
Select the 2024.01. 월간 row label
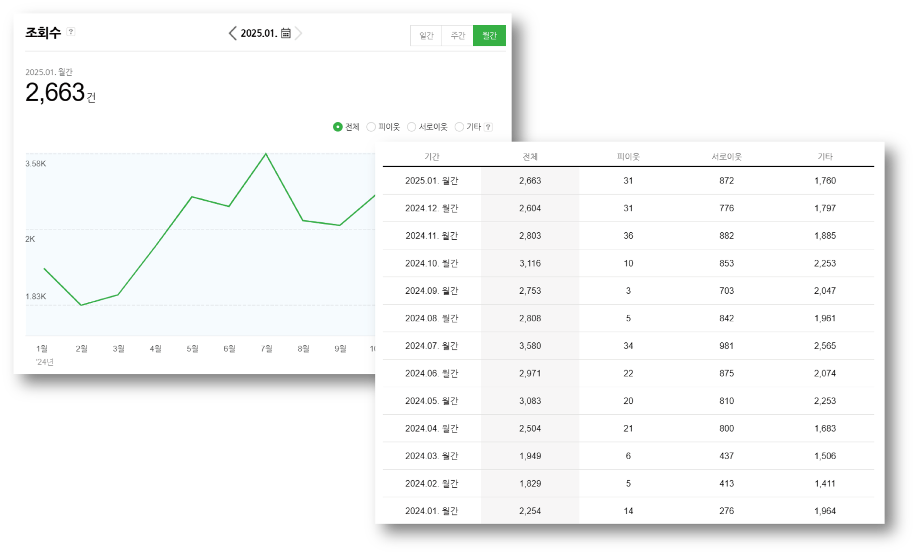point(432,511)
